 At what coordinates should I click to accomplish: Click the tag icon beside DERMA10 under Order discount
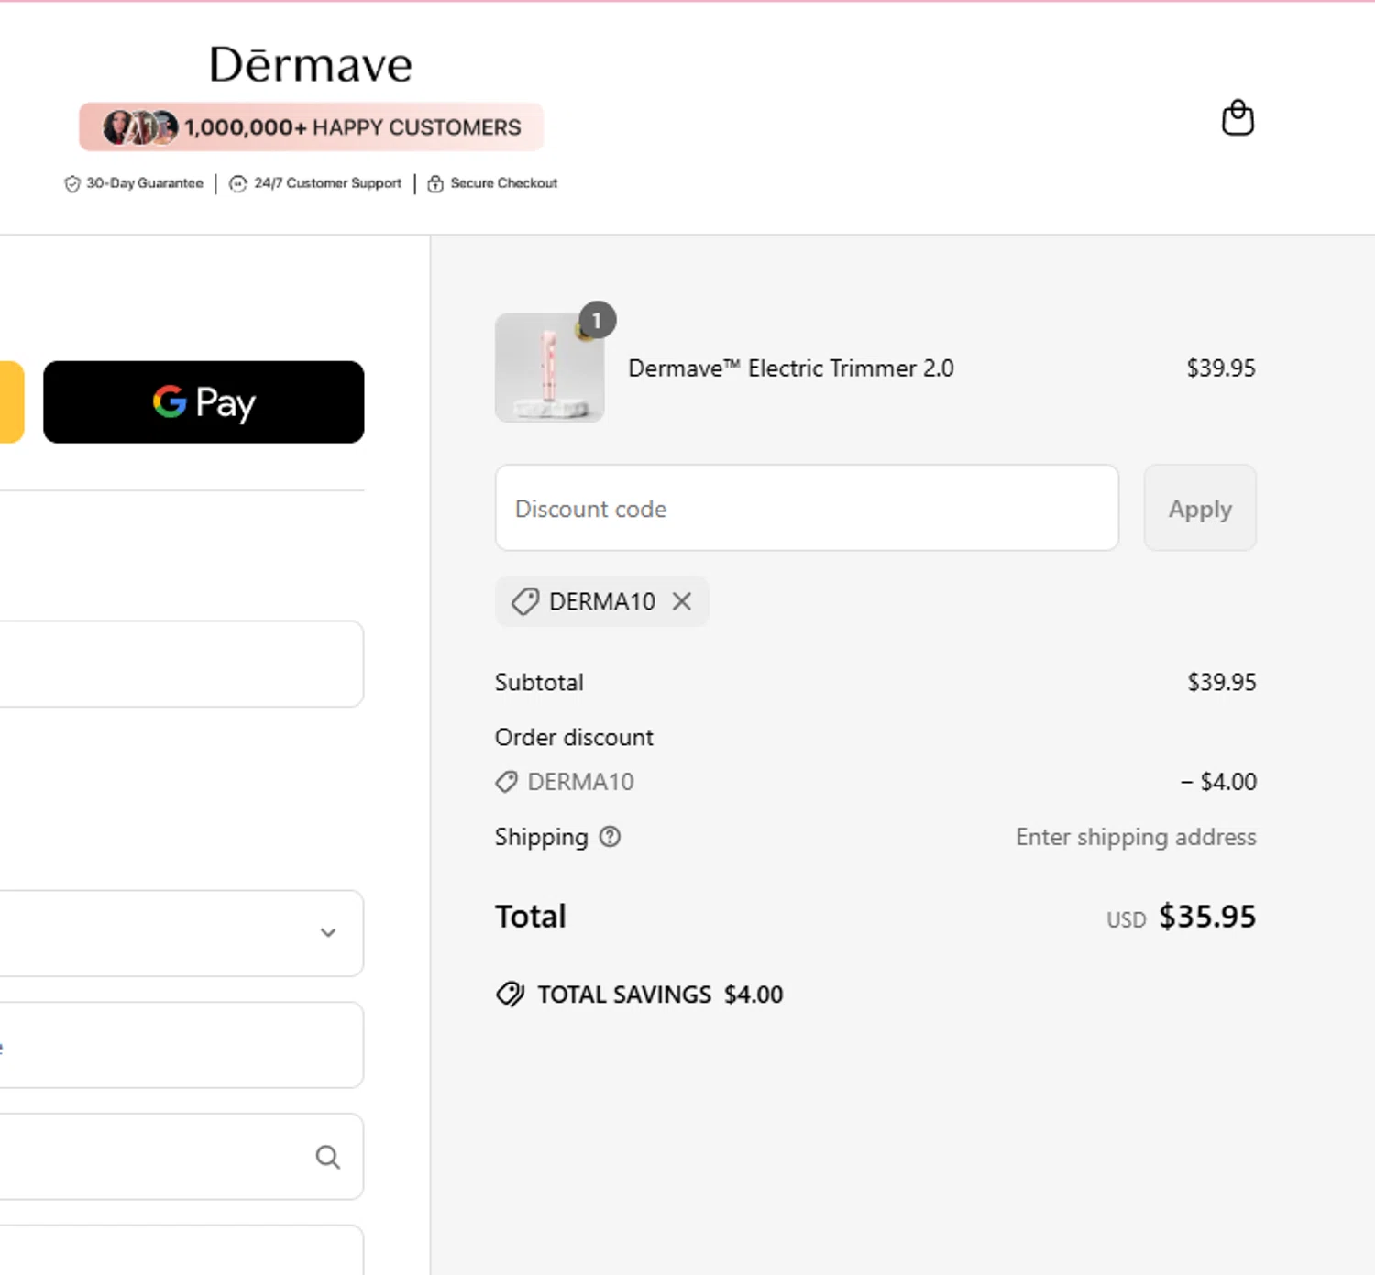[506, 782]
